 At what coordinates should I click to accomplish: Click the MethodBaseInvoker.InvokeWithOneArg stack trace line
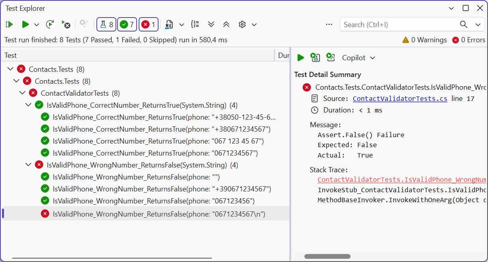(402, 200)
